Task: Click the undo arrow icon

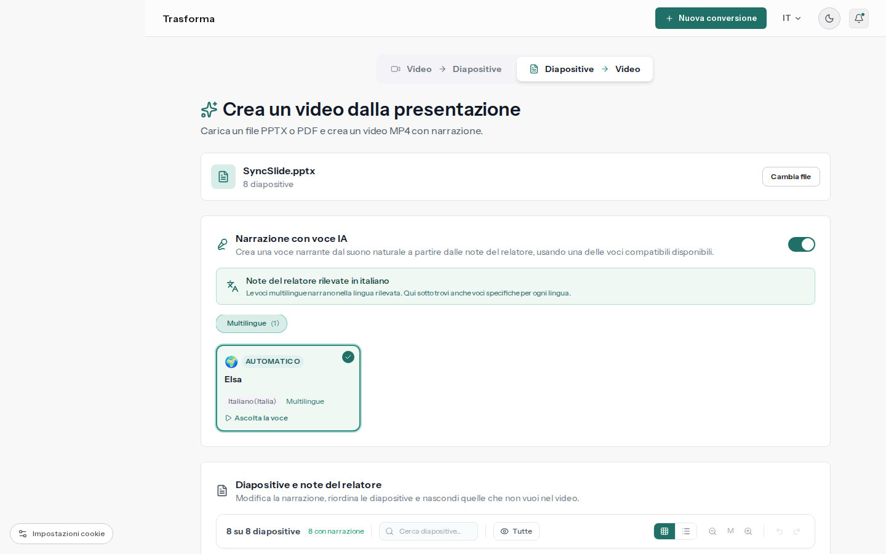Action: 780,531
